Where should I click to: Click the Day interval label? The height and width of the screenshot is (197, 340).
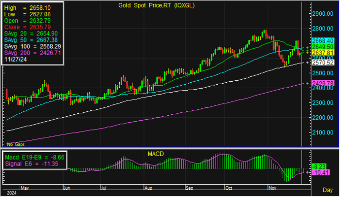(x=327, y=190)
